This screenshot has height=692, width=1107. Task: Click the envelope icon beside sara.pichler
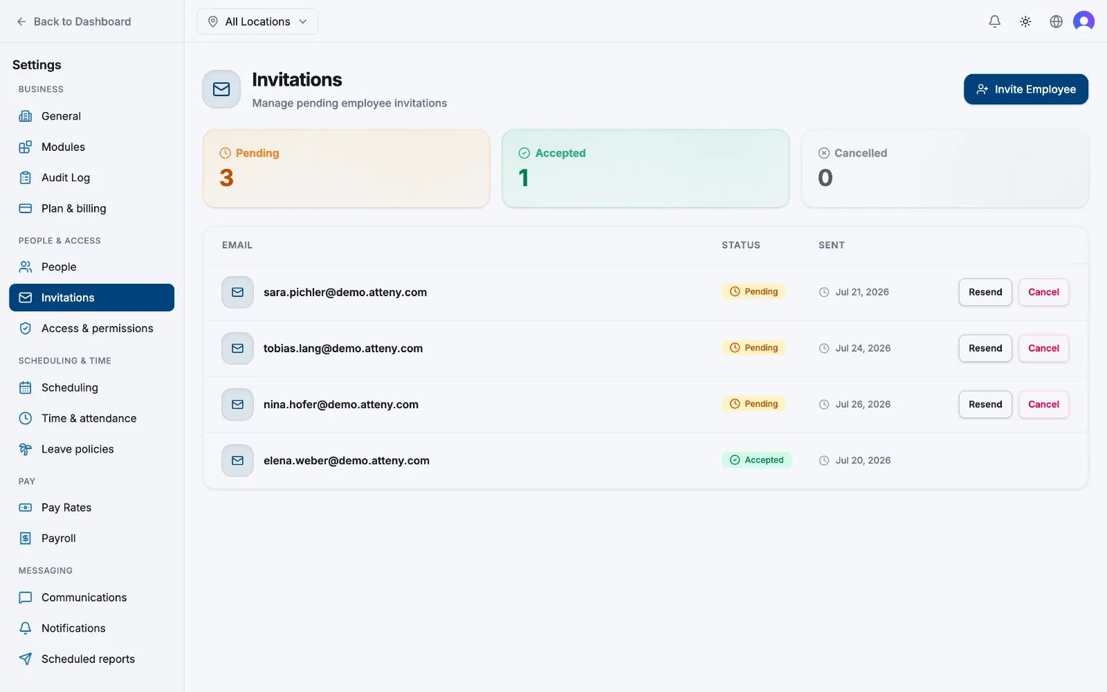[237, 292]
